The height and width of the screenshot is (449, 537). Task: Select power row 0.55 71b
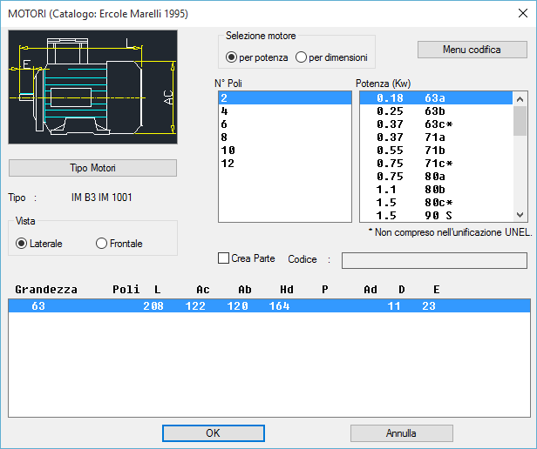pyautogui.click(x=436, y=151)
